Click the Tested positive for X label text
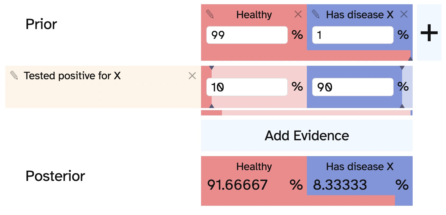The image size is (446, 215). pyautogui.click(x=72, y=76)
